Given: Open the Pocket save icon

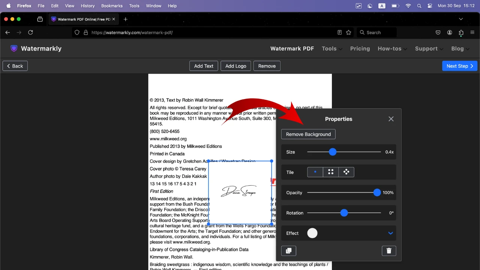Looking at the screenshot, I should pyautogui.click(x=438, y=33).
